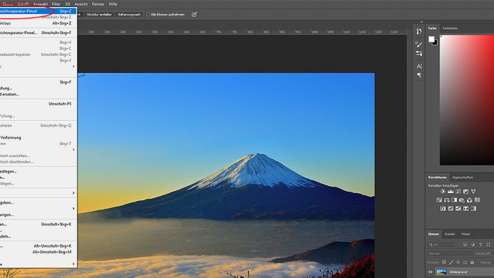Switch to the Kanäle tab

click(x=450, y=234)
